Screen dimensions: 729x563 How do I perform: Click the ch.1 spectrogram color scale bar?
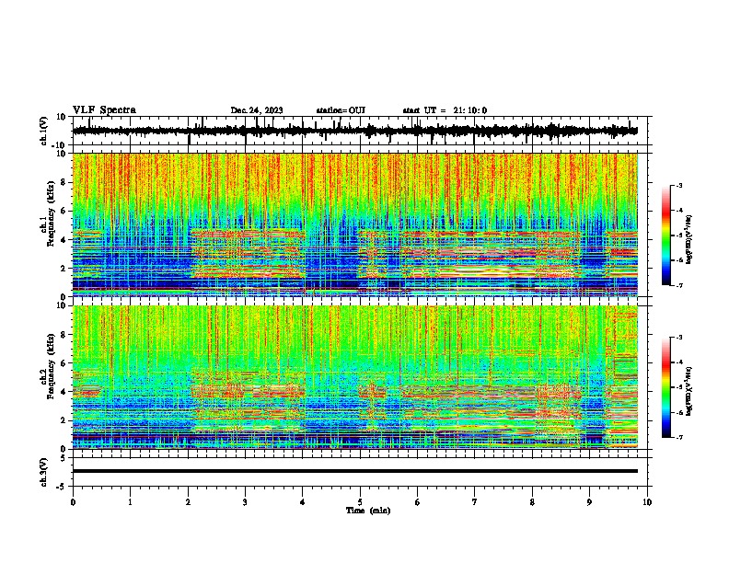coord(666,236)
